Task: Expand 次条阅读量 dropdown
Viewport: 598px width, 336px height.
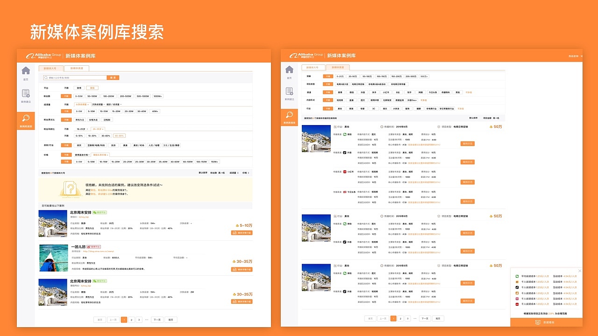Action: coord(98,105)
